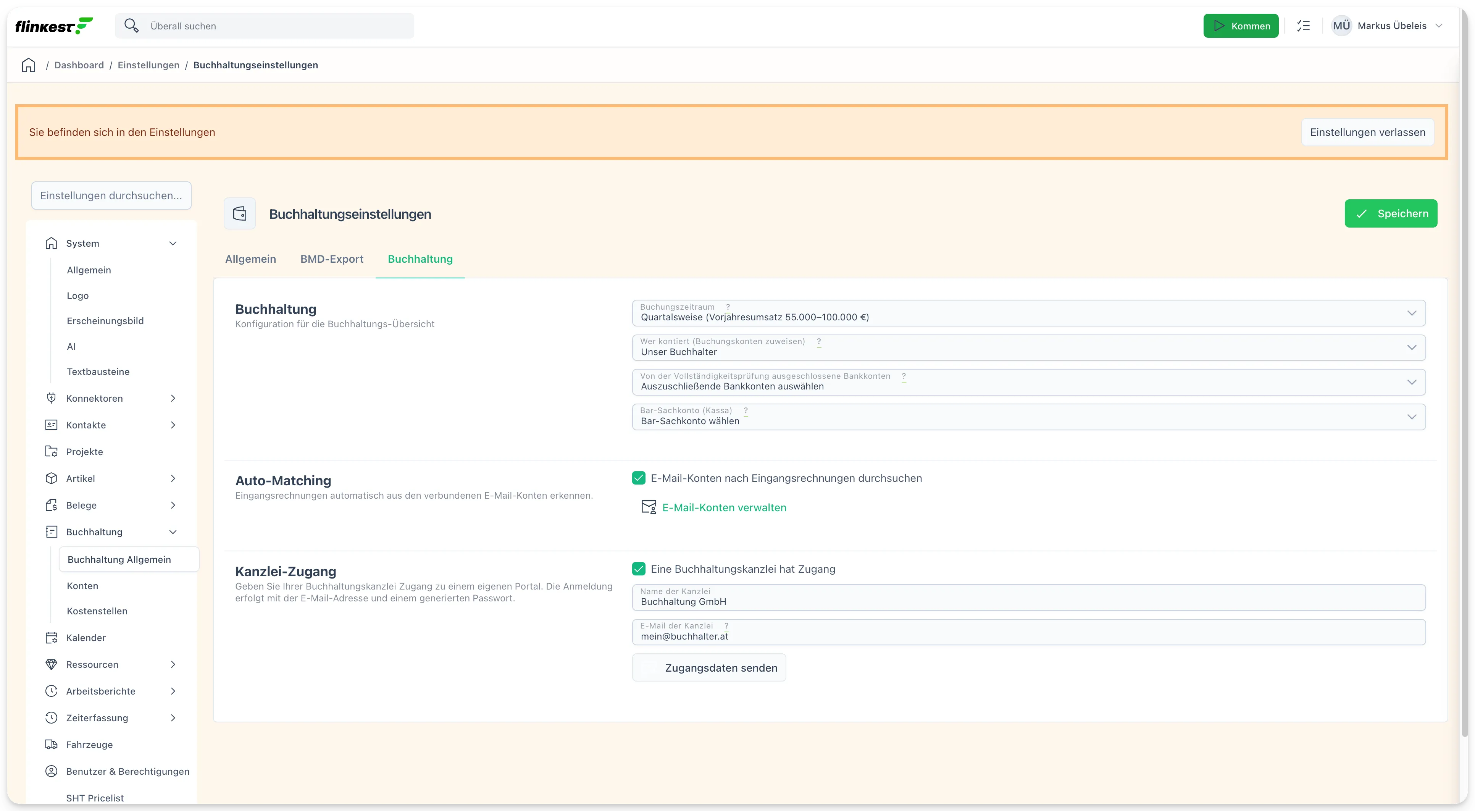Click the Zeiterfassung history icon

tap(52, 718)
